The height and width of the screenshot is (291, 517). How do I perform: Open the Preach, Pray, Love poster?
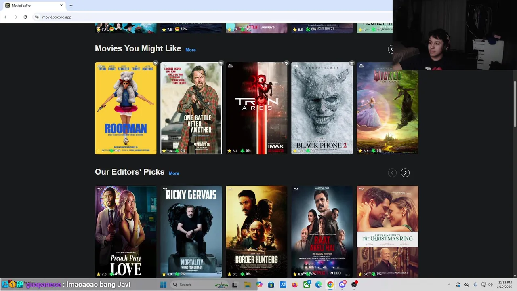coord(126,232)
